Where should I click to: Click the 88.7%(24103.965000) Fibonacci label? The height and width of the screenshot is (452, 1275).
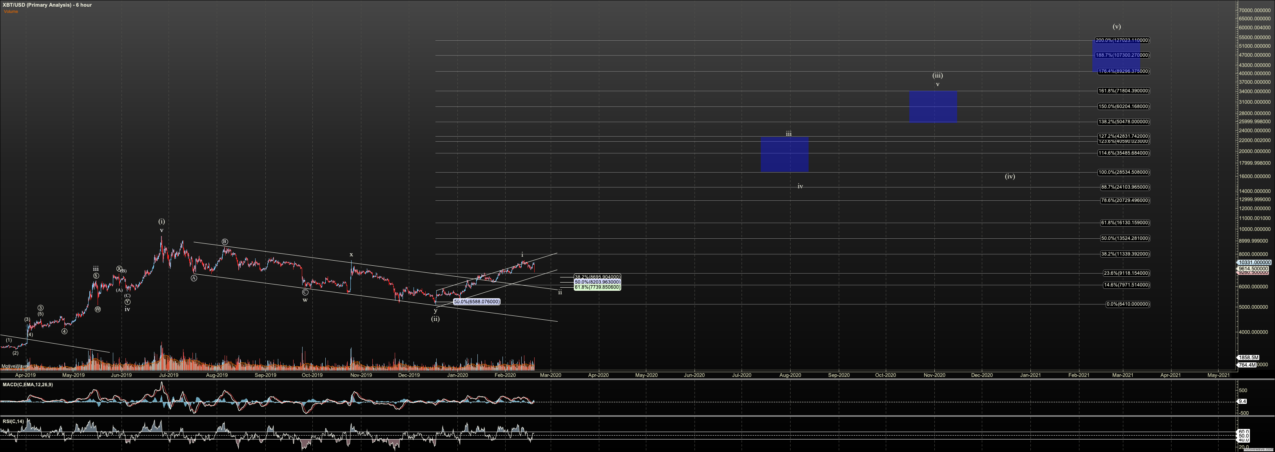pyautogui.click(x=1125, y=187)
